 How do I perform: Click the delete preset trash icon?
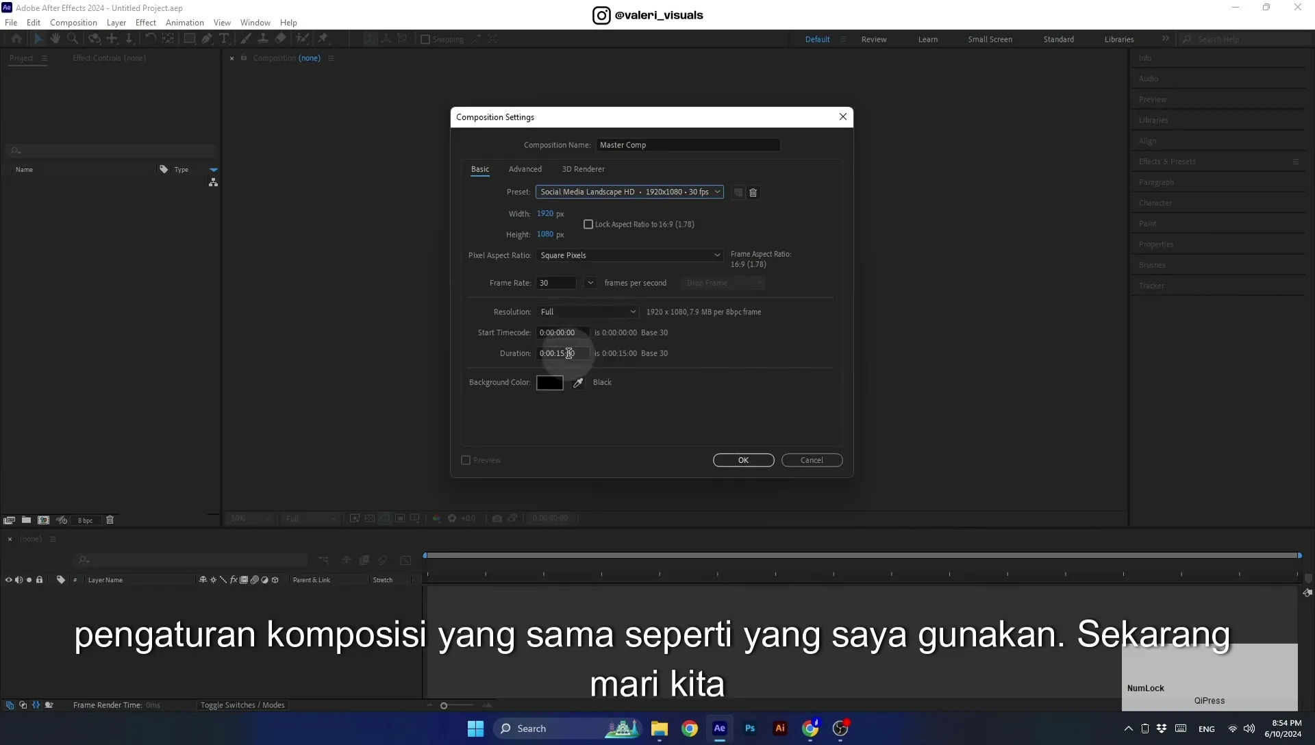(753, 192)
